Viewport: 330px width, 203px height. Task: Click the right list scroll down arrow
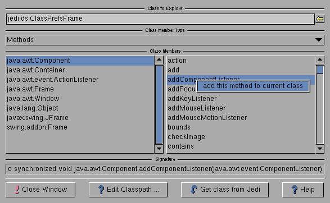(320, 149)
